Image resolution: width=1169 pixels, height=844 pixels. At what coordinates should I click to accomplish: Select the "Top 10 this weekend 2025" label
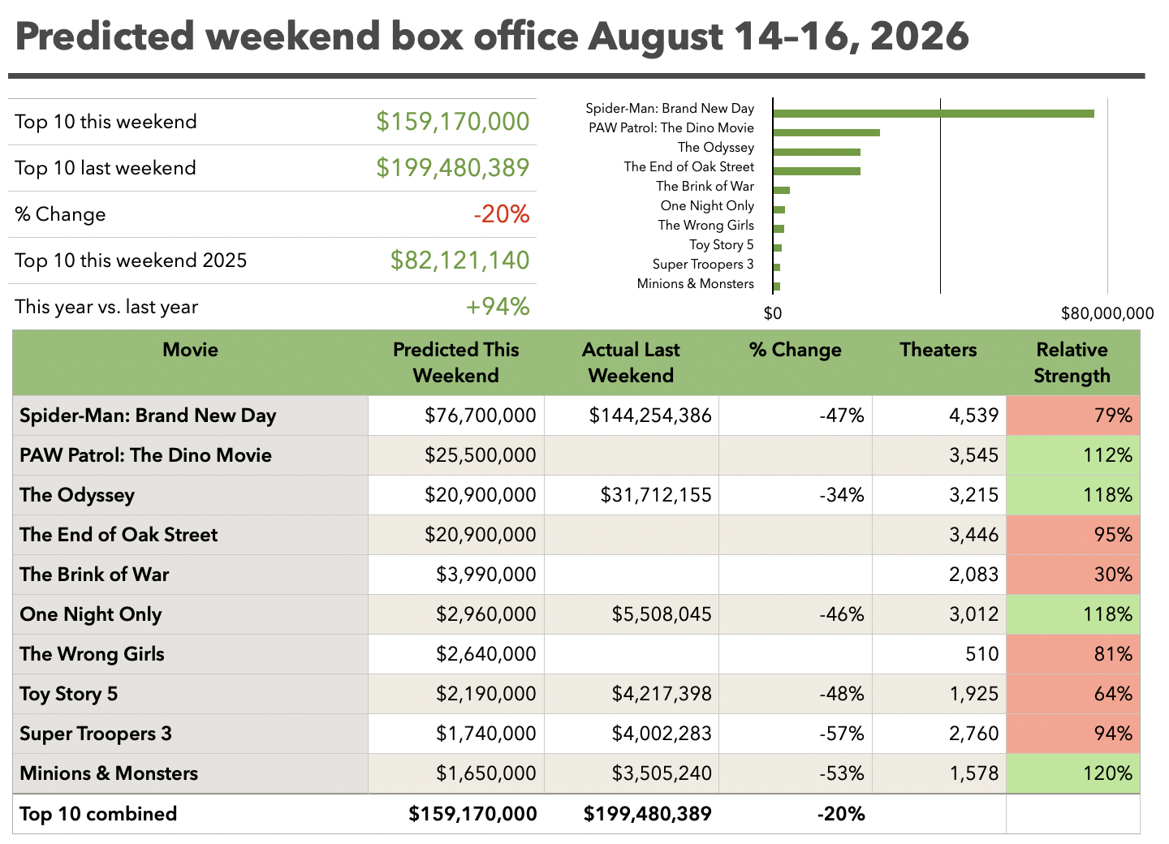point(131,261)
